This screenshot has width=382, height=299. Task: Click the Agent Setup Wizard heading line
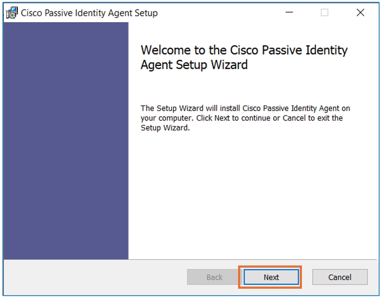194,65
